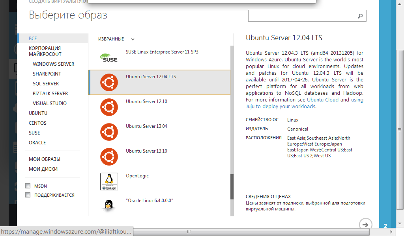
Task: Filter images by SUSE
Action: click(x=34, y=133)
